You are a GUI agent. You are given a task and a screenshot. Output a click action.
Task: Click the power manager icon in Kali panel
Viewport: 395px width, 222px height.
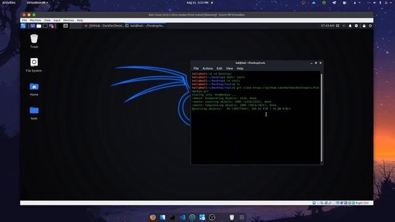356,26
